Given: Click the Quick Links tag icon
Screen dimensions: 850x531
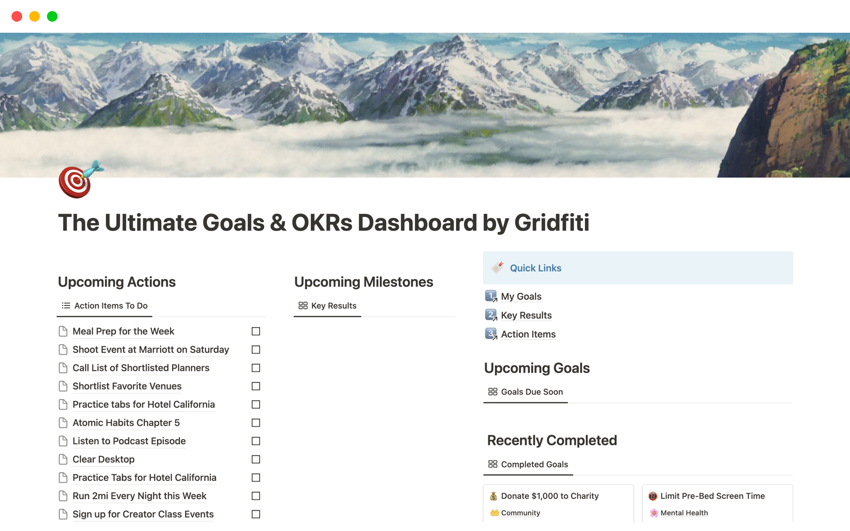Looking at the screenshot, I should [x=498, y=268].
